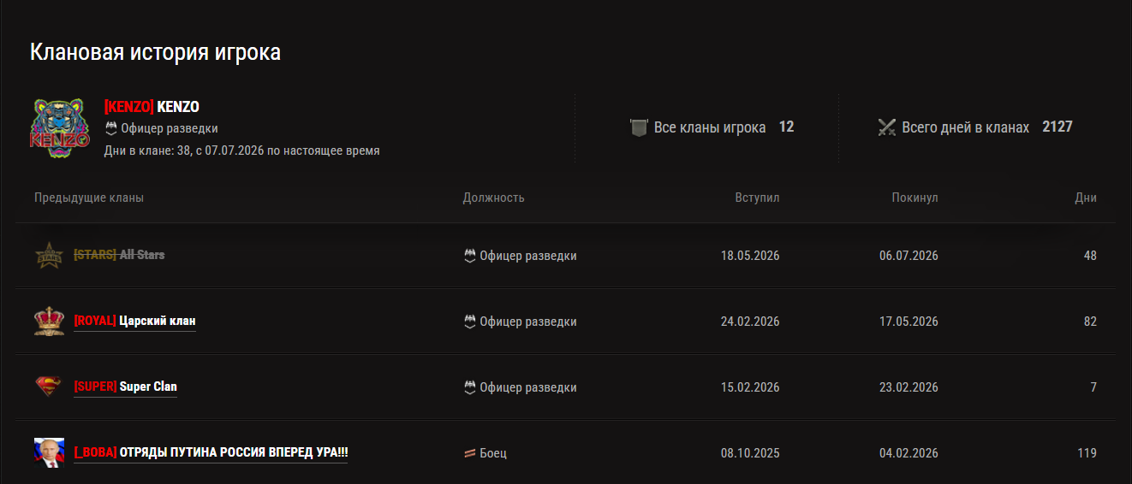Click the disbanded [STARS] All Stars entry
Image resolution: width=1132 pixels, height=484 pixels.
[x=119, y=255]
